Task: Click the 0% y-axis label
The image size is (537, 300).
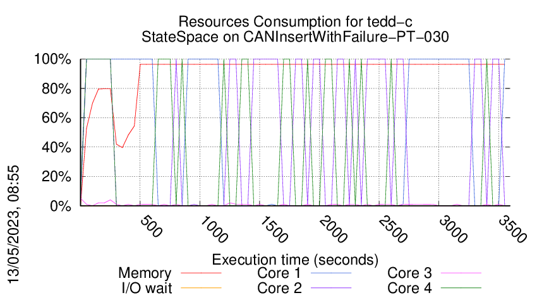Action: (x=61, y=206)
